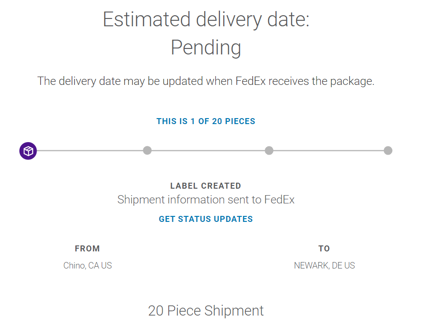This screenshot has width=421, height=328.
Task: Open the GET STATUS UPDATES link
Action: click(x=206, y=219)
